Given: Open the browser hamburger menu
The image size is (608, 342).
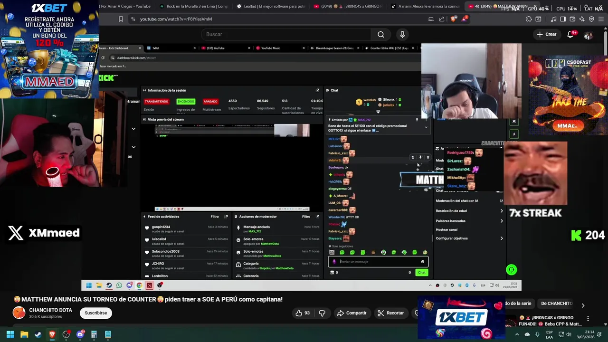Looking at the screenshot, I should coord(601,19).
